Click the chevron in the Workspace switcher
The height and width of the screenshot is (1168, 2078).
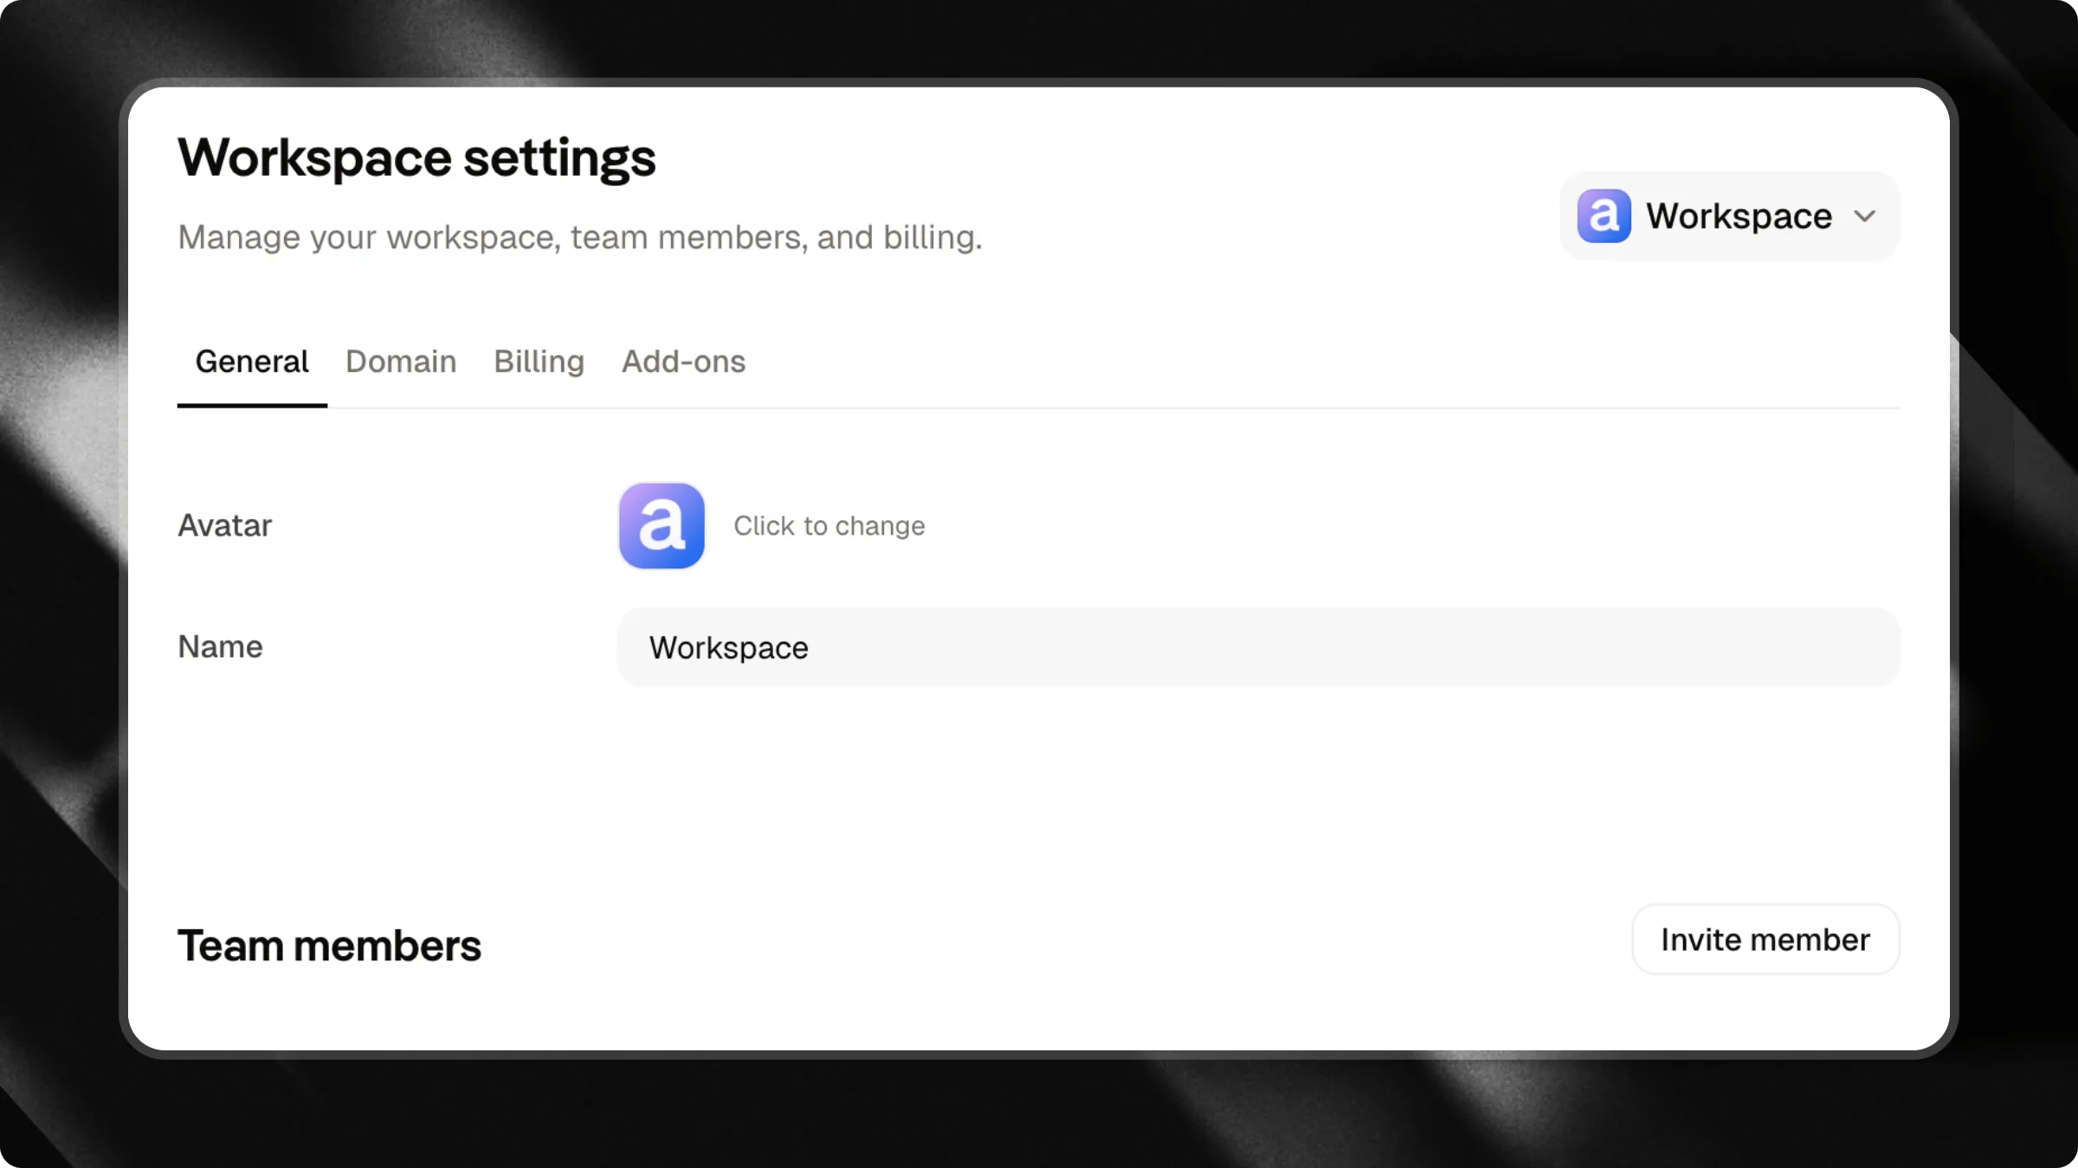point(1865,216)
